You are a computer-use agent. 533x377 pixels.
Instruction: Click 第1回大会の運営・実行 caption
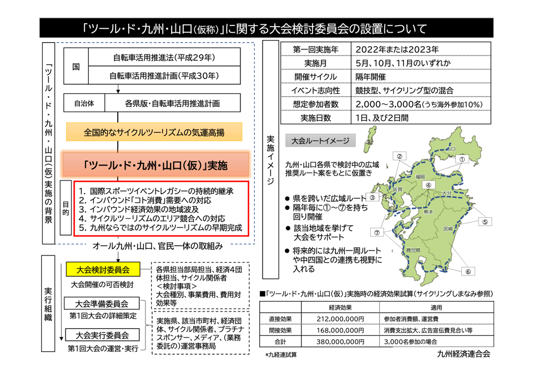[103, 349]
